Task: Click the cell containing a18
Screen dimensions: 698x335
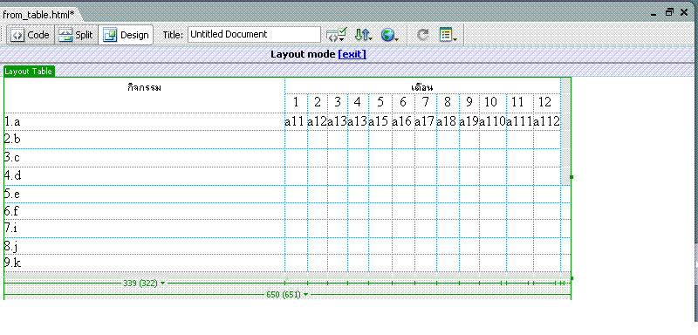Action: (x=448, y=121)
